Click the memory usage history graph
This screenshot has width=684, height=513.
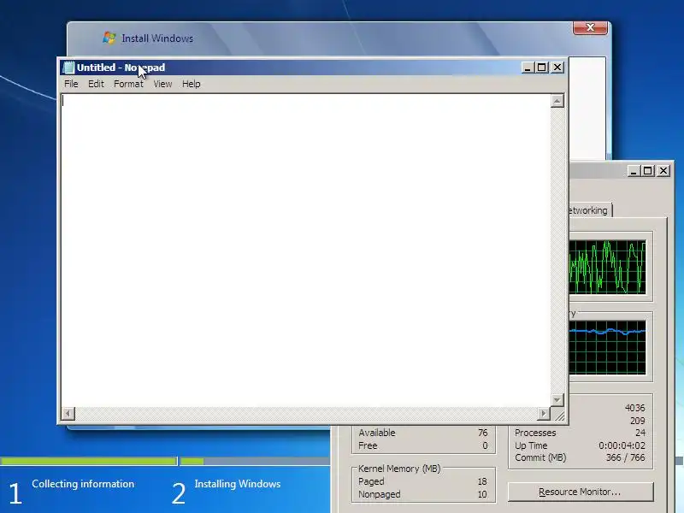coord(607,348)
